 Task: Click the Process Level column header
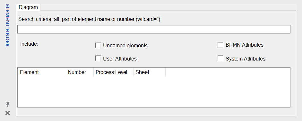coord(113,72)
